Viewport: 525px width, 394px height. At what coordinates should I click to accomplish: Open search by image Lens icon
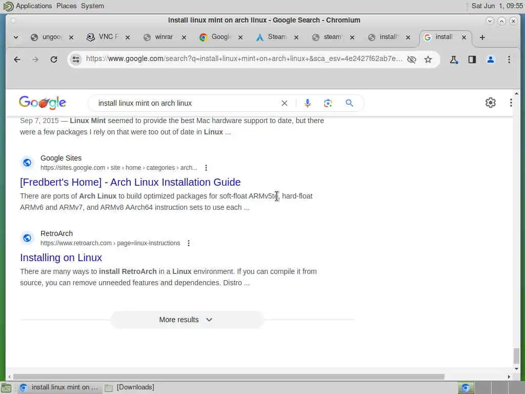pyautogui.click(x=328, y=103)
